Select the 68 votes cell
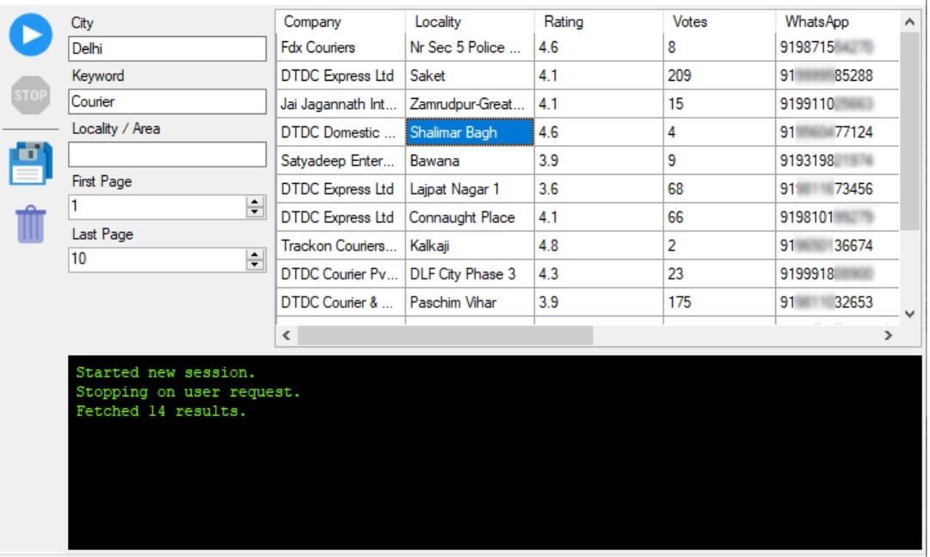Image resolution: width=930 pixels, height=557 pixels. [719, 189]
